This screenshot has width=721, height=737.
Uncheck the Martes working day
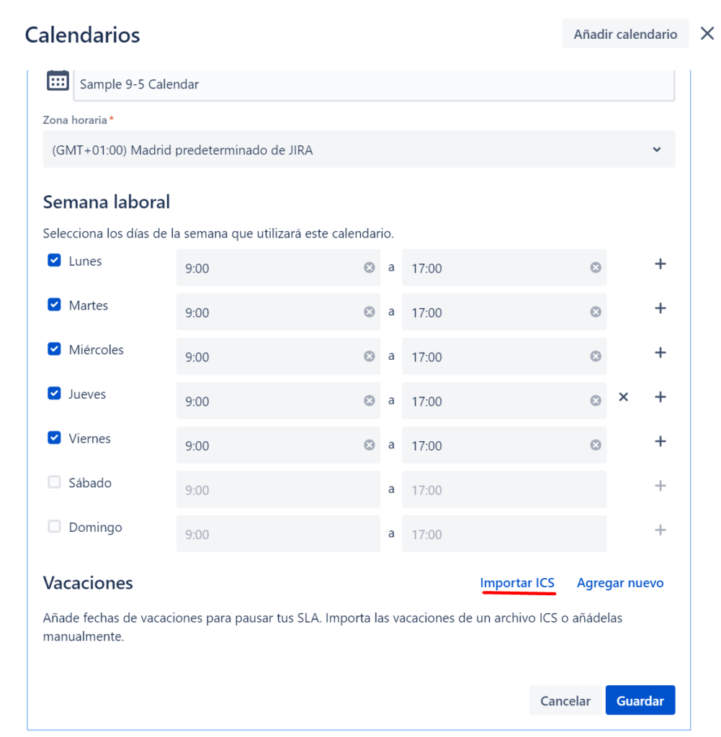pyautogui.click(x=54, y=304)
